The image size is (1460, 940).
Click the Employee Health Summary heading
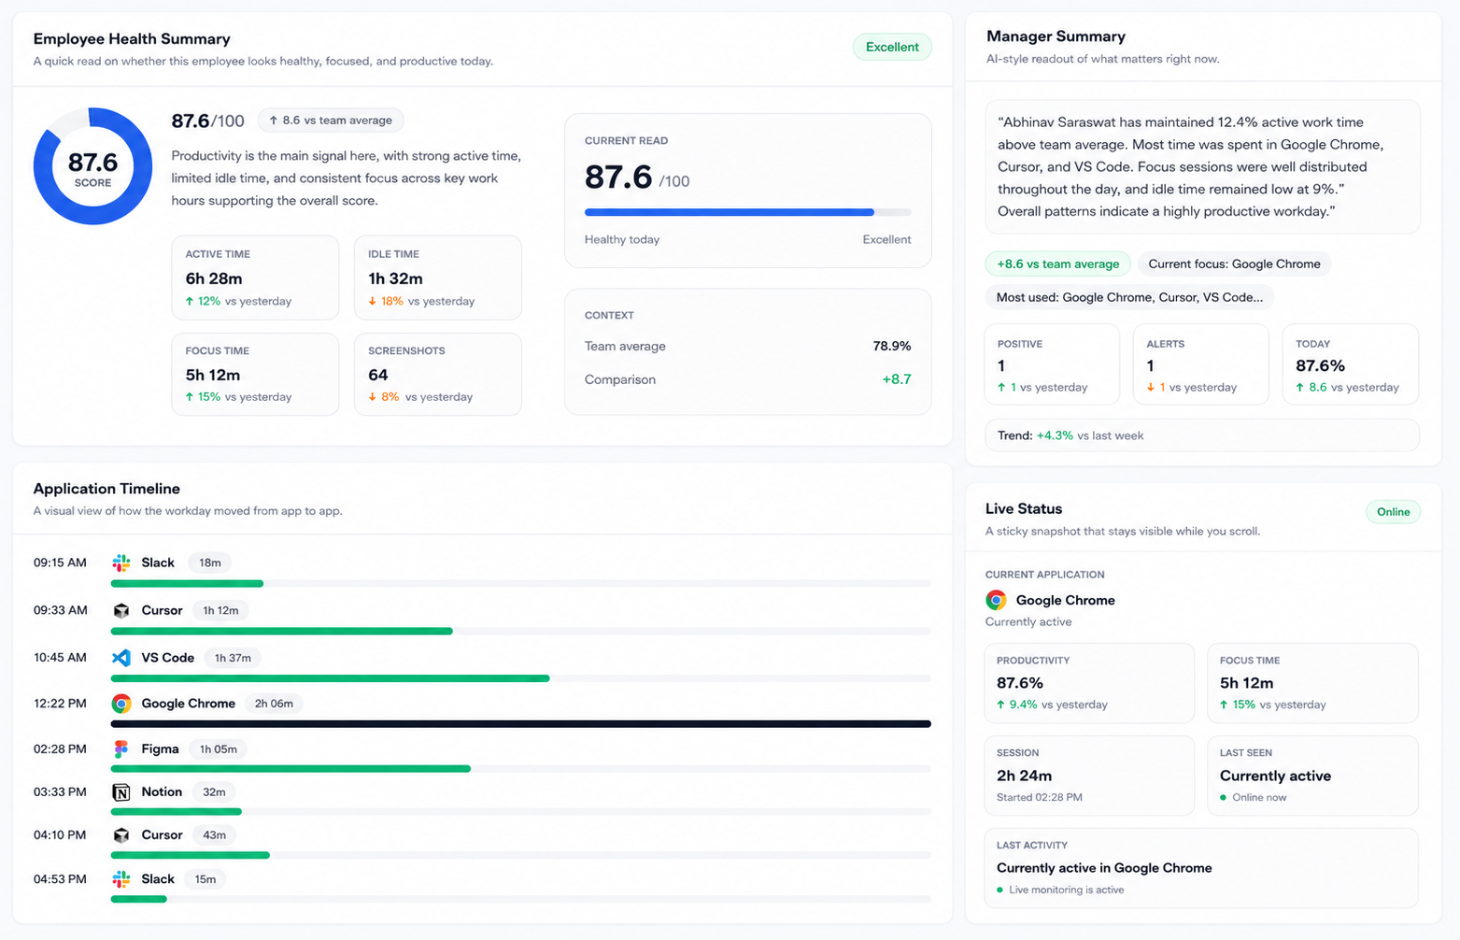click(132, 39)
